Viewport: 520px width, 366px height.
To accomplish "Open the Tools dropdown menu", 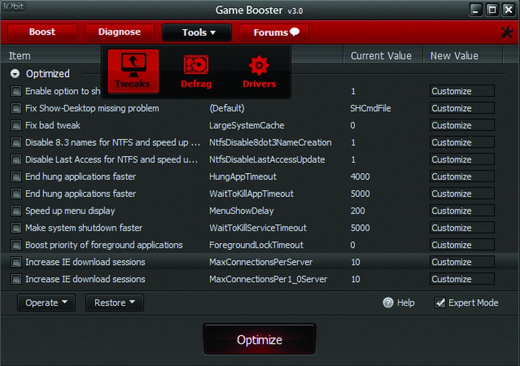I will tap(197, 33).
